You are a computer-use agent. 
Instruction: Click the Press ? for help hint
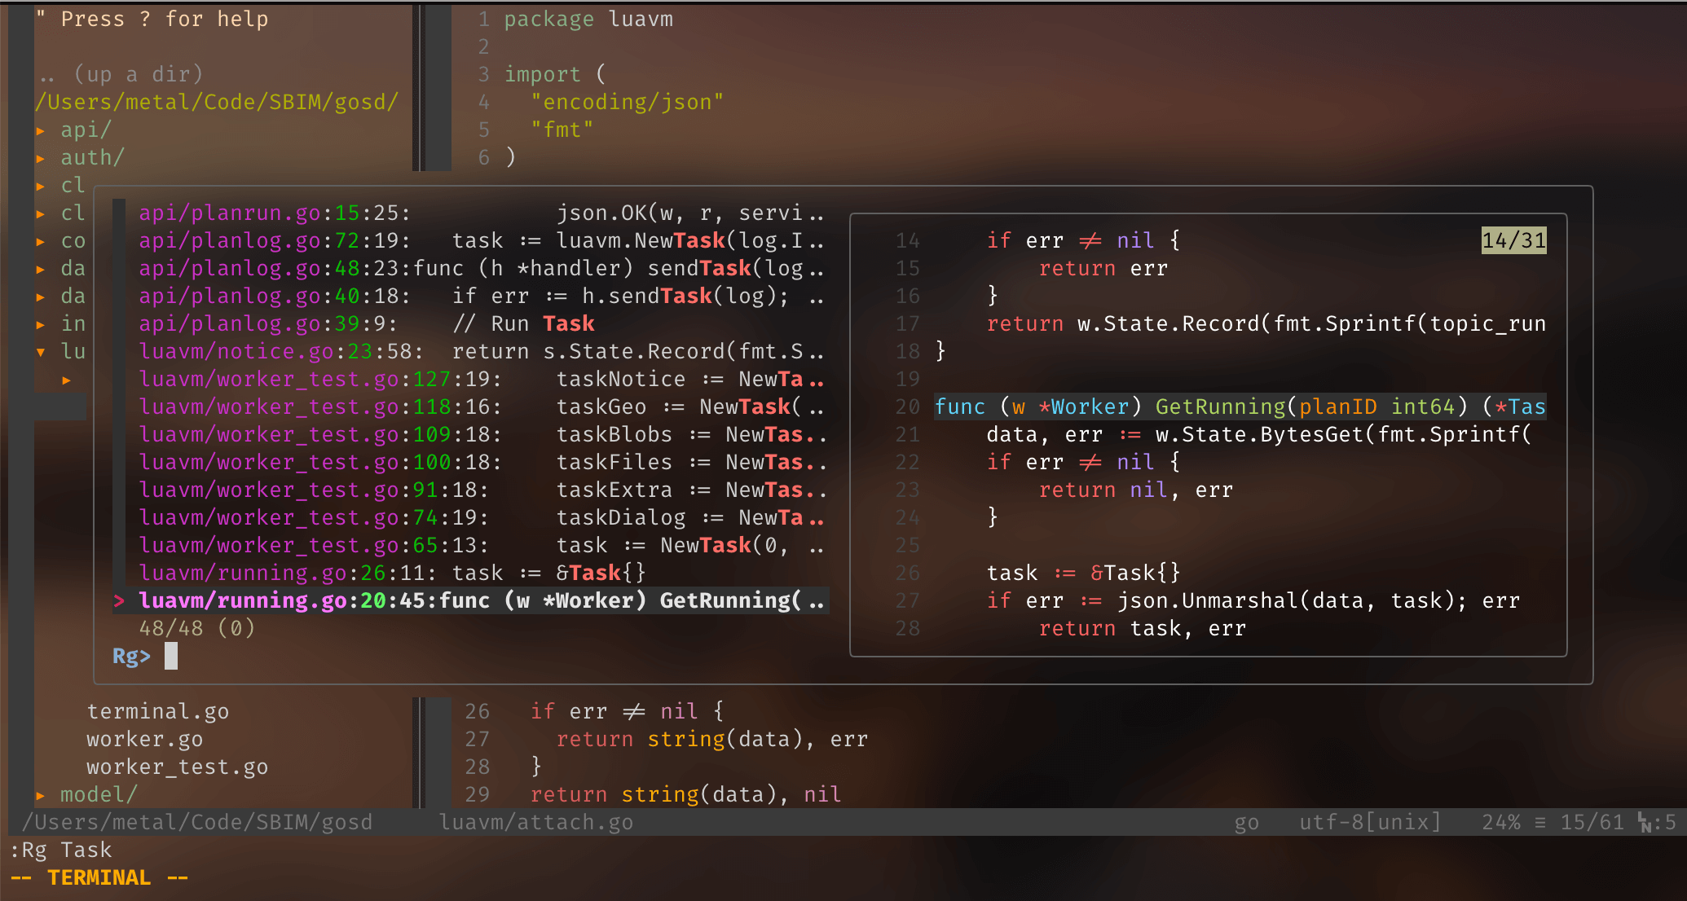tap(152, 20)
